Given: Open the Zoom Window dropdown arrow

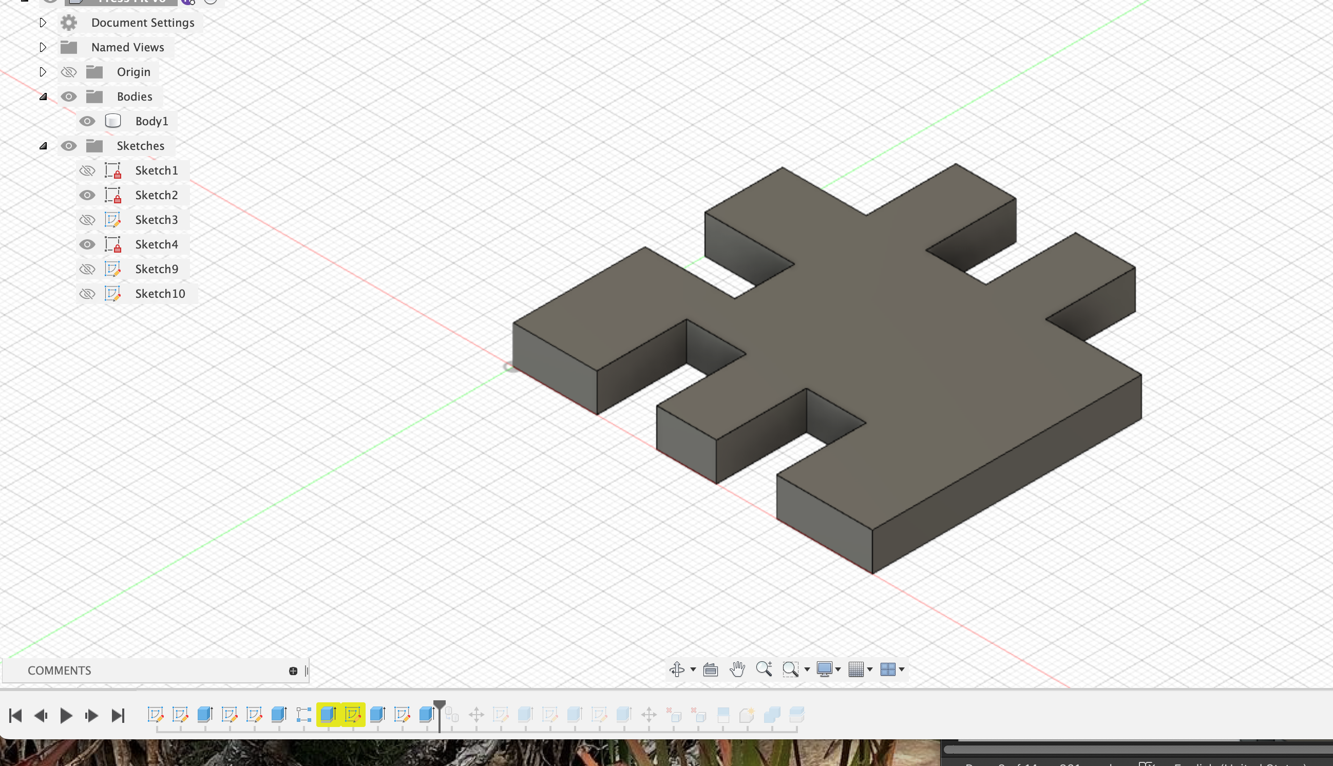Looking at the screenshot, I should click(x=807, y=669).
